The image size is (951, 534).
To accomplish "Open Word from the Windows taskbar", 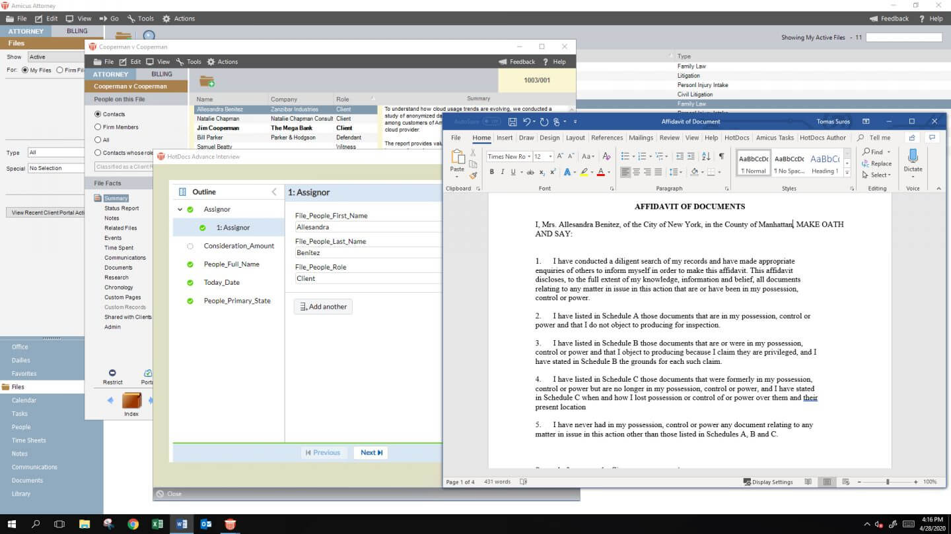I will tap(180, 524).
